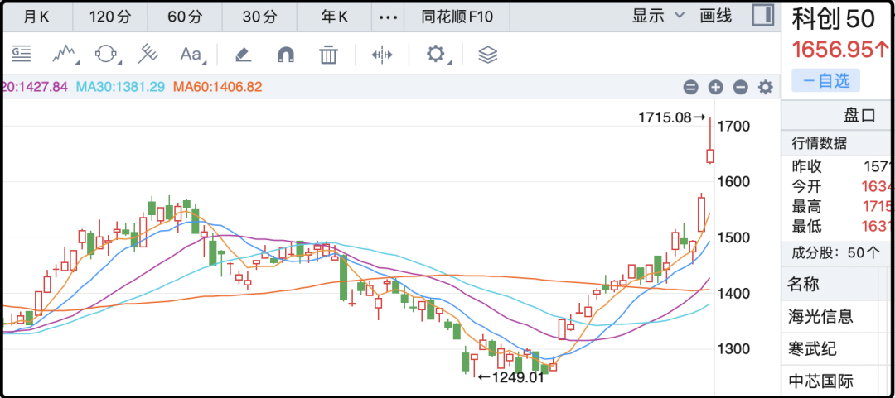Open the 海光信息 constituent stock
This screenshot has width=895, height=398.
click(820, 315)
